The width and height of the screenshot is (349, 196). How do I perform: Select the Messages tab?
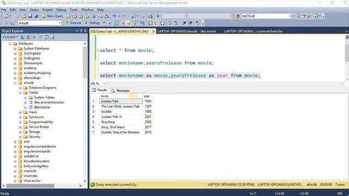click(x=120, y=90)
